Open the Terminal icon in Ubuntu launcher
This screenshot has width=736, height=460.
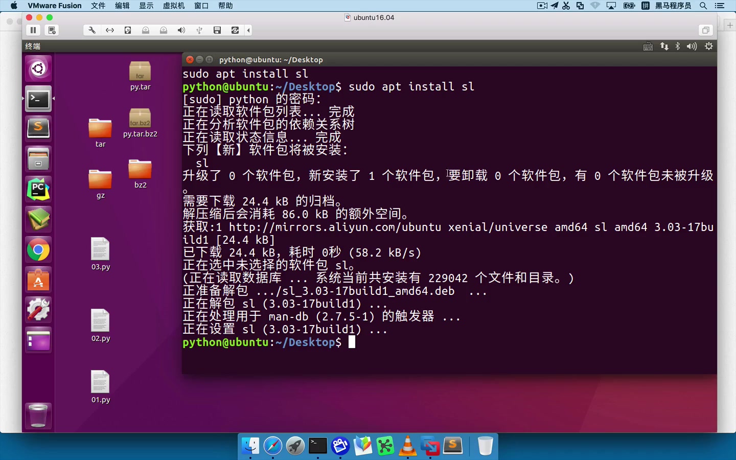click(38, 99)
